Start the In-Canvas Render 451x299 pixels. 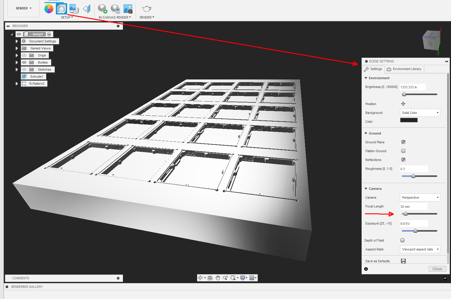[102, 9]
